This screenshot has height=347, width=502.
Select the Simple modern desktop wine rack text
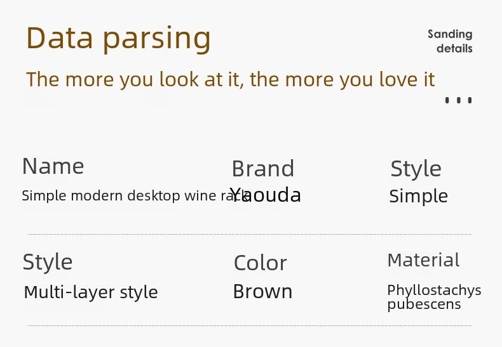point(135,195)
